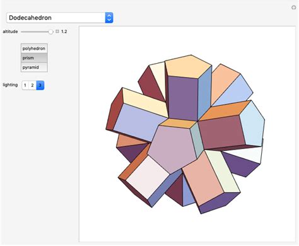Viewport: 299px width, 246px height.
Task: Select the pyramid display option
Action: pyautogui.click(x=34, y=67)
